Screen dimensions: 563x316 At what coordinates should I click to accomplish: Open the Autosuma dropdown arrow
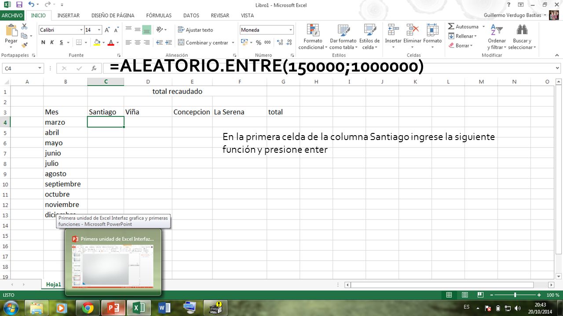[x=483, y=27]
